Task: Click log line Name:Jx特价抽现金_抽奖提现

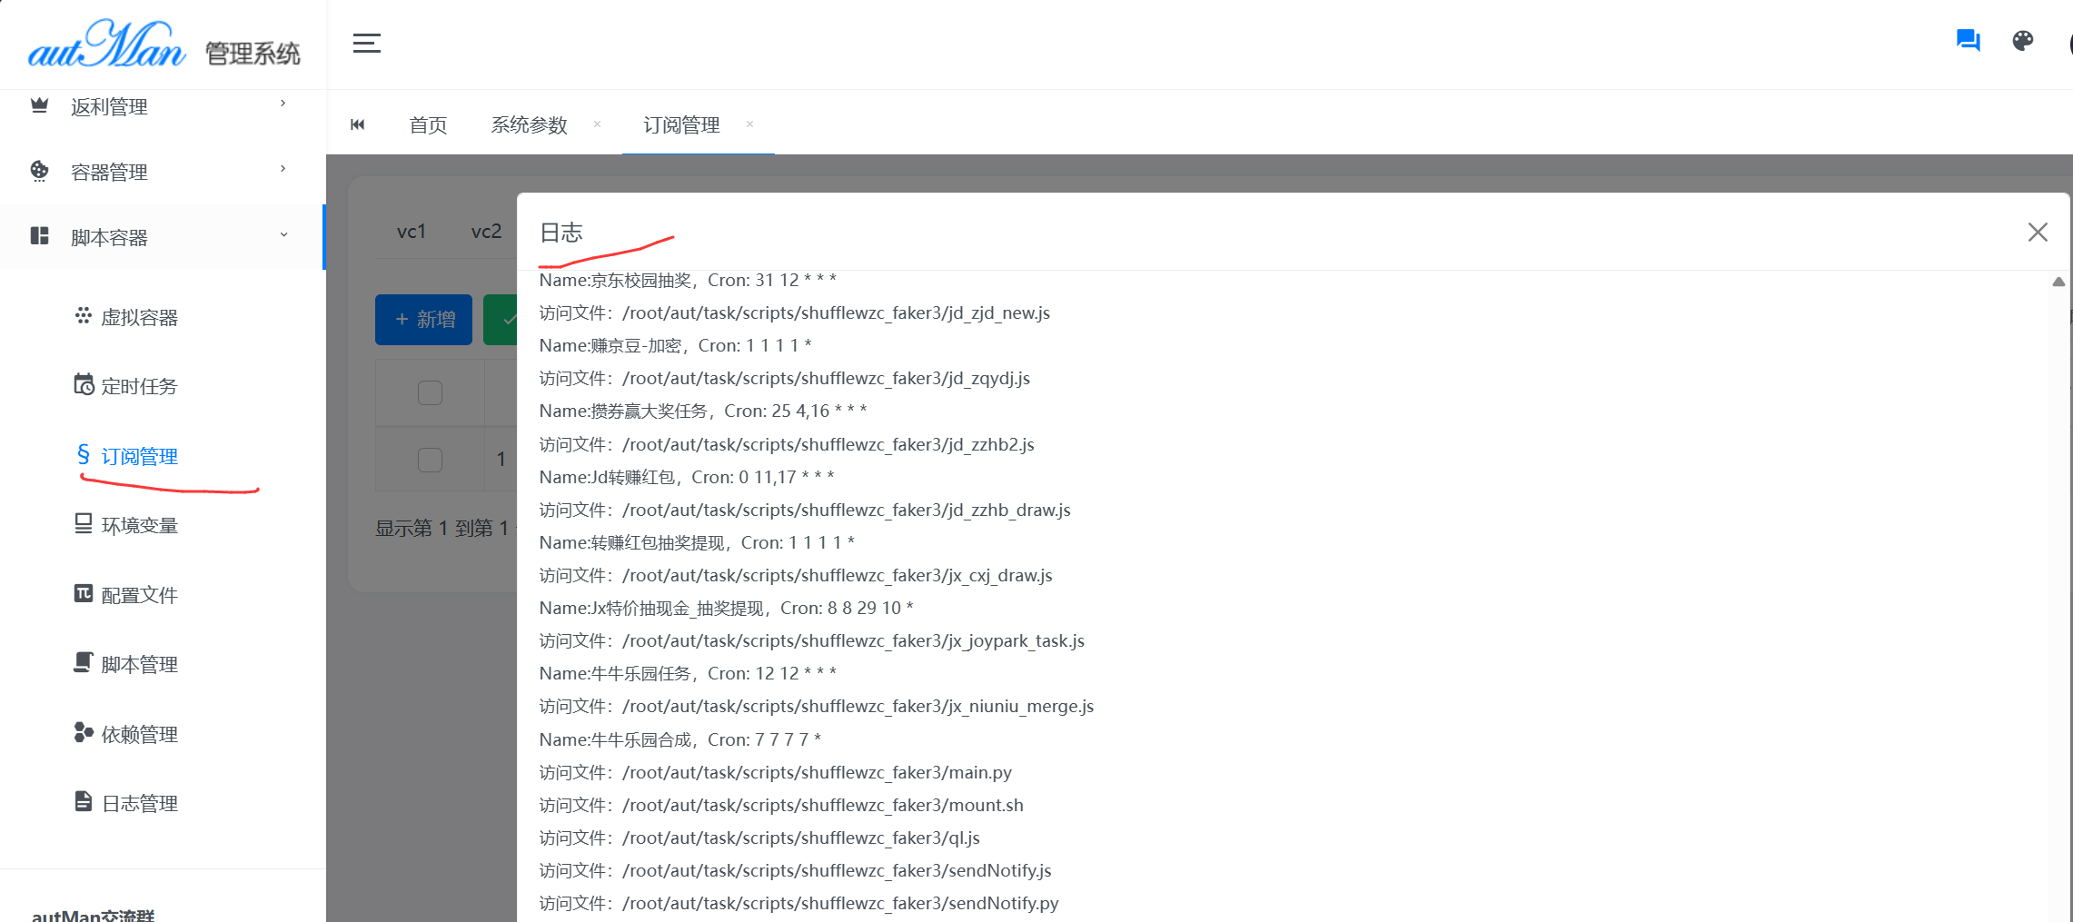Action: tap(726, 609)
